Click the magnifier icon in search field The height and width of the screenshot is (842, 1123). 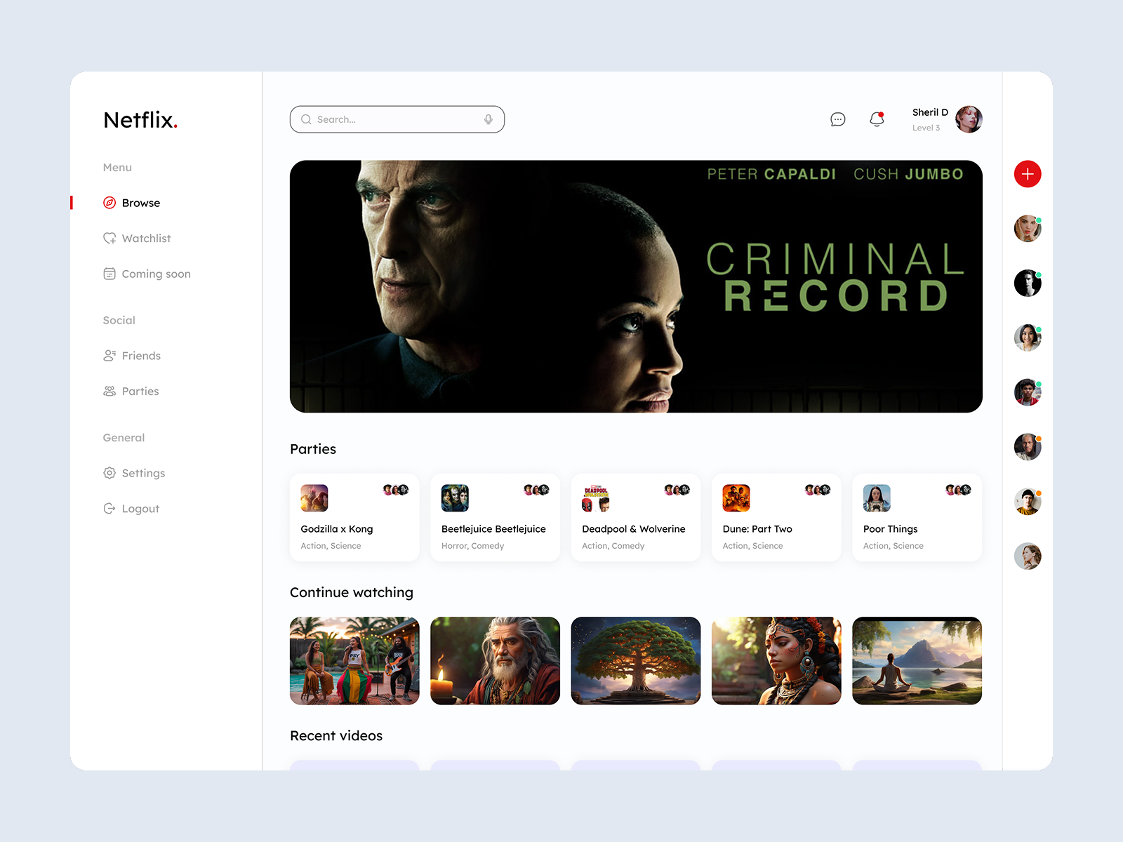[306, 119]
